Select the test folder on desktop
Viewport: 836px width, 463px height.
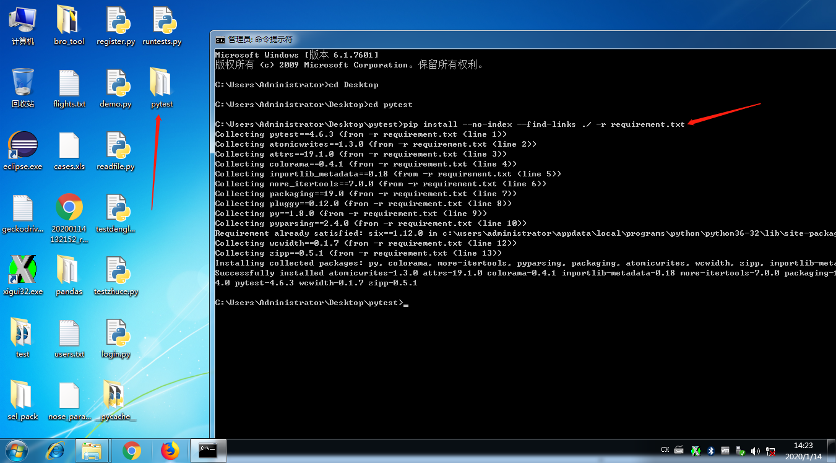pos(22,337)
